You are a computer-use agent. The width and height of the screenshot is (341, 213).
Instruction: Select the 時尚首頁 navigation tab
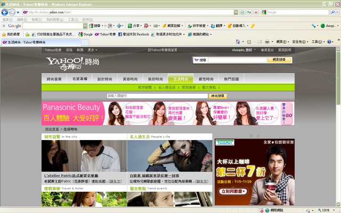pos(54,79)
